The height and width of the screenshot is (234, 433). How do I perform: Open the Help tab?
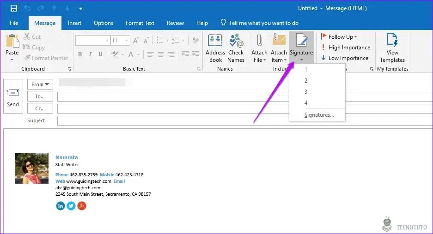(202, 23)
